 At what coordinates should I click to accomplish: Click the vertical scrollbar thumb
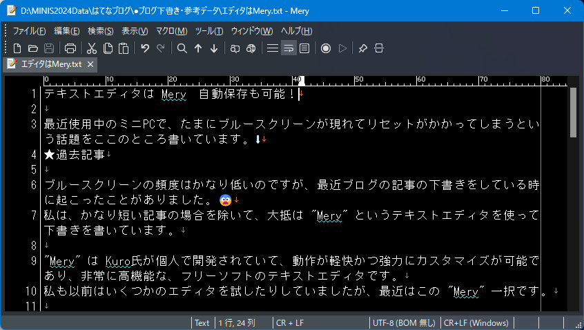(x=573, y=113)
